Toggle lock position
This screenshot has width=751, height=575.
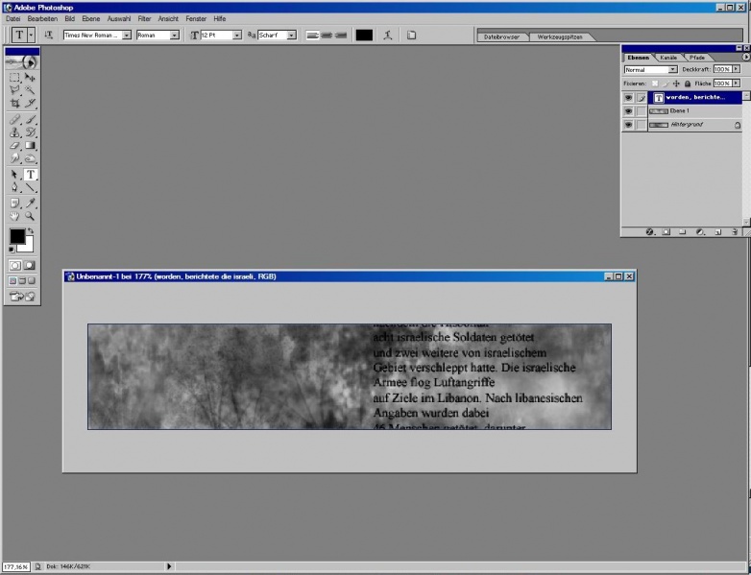pyautogui.click(x=676, y=84)
